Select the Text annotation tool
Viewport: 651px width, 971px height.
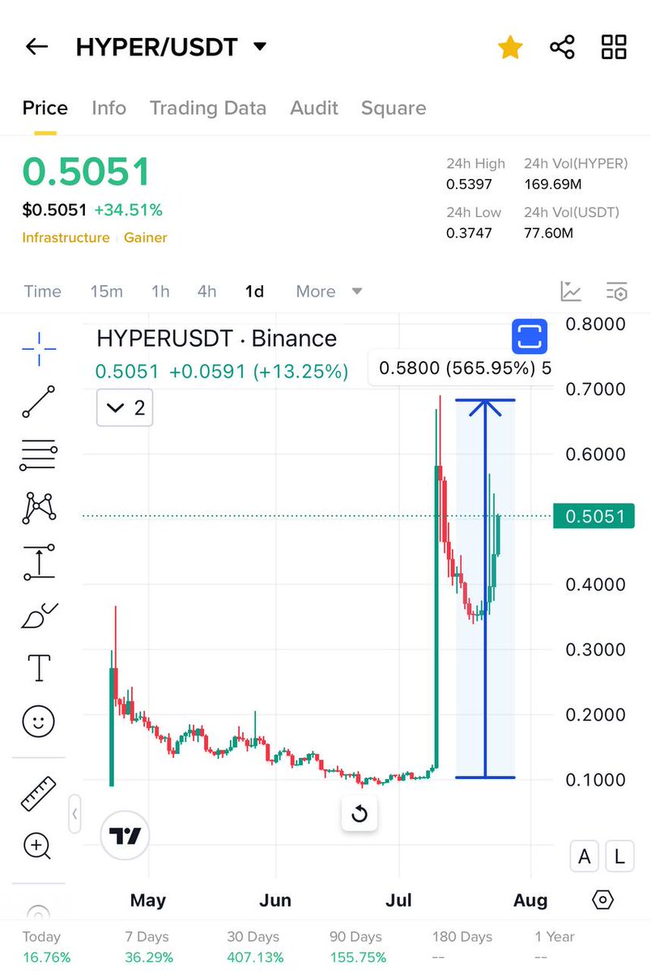(x=39, y=668)
